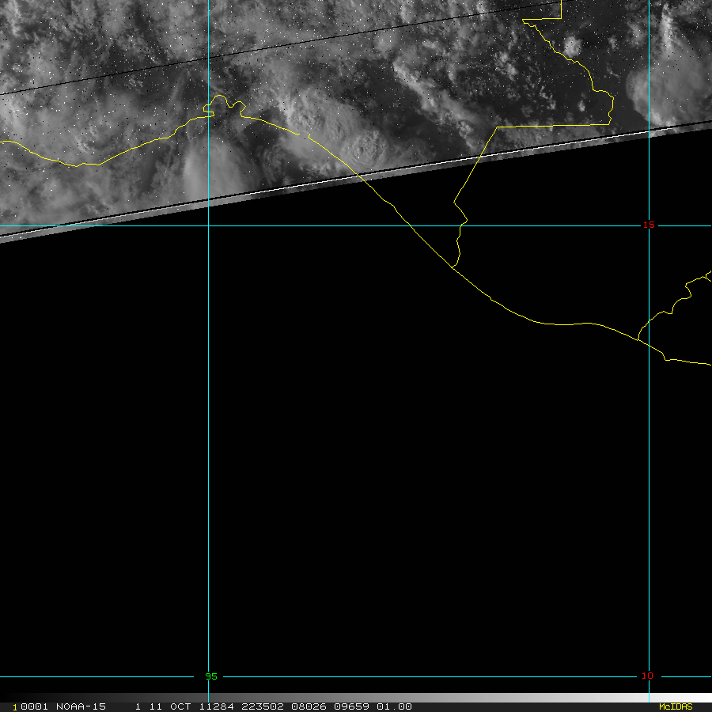Click the NOAA-15 satellite label

coord(81,706)
